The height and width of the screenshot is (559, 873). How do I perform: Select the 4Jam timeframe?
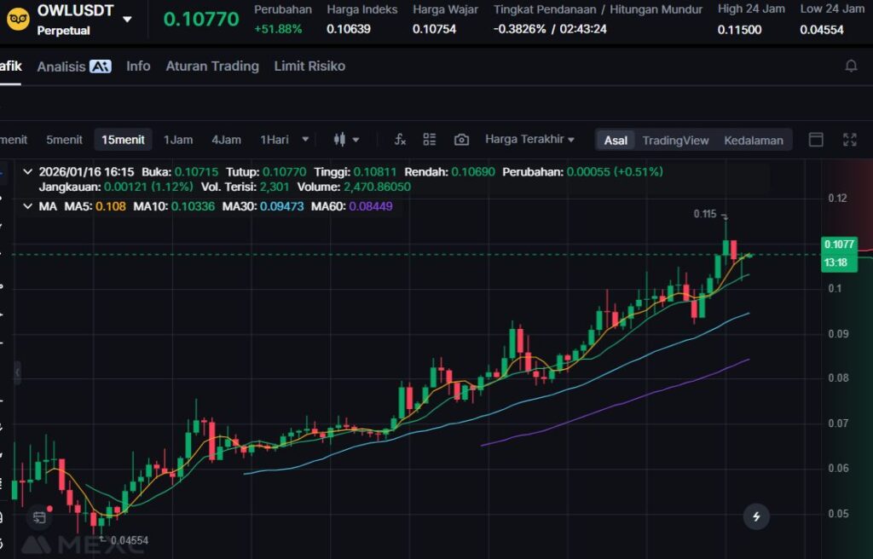[226, 140]
